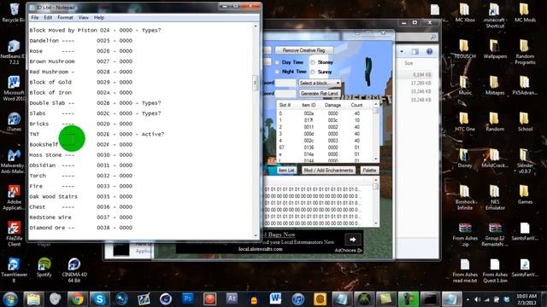Open NES Emulator desktop folder

[x=495, y=198]
